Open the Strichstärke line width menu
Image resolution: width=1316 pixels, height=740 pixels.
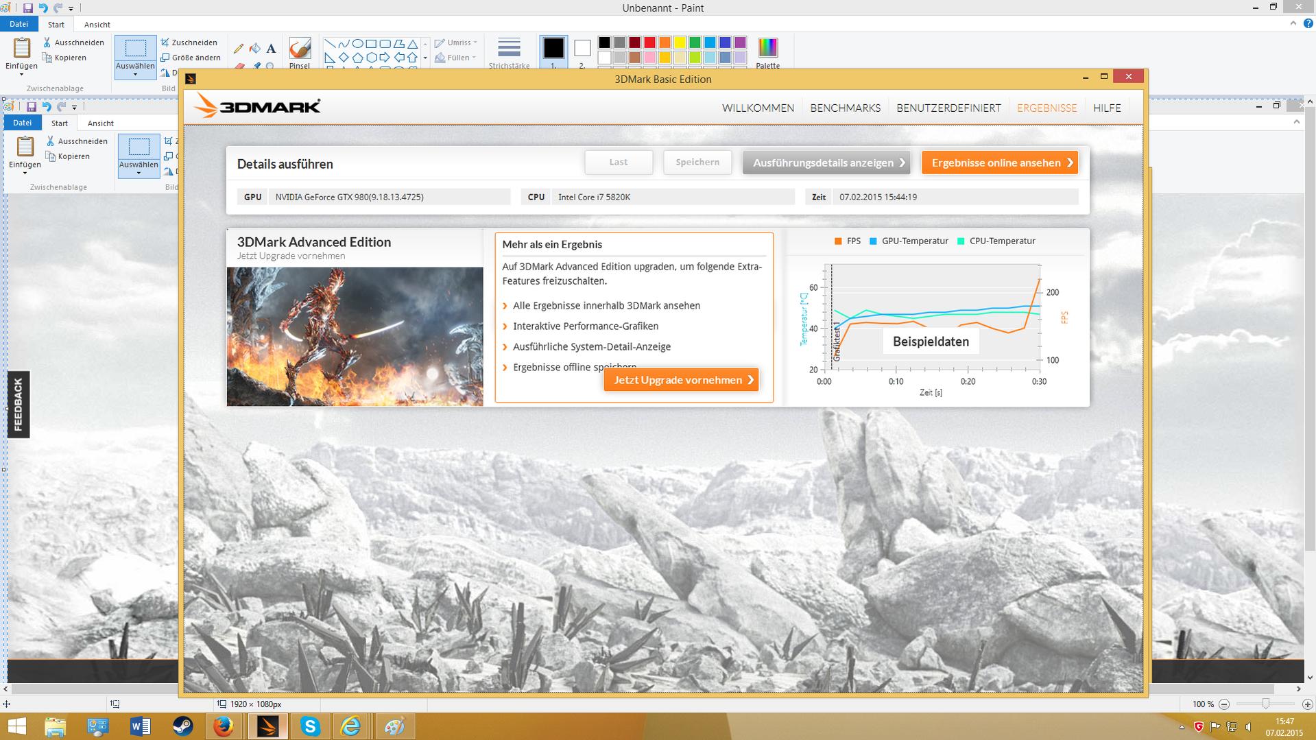(509, 53)
